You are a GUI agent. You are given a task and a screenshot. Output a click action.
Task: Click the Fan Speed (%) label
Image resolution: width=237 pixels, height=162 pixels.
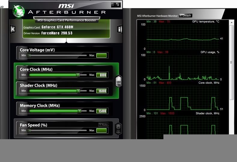click(33, 125)
